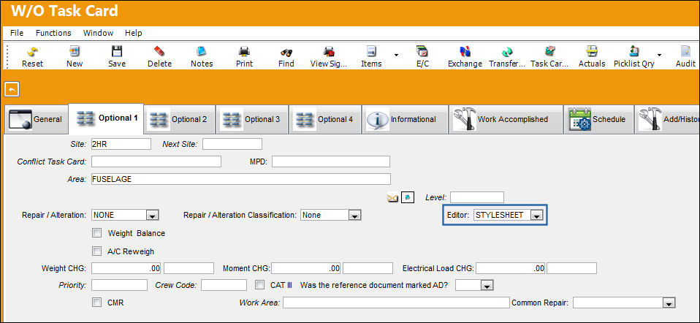The height and width of the screenshot is (323, 700).
Task: Click the Weight CHG amount field
Action: [126, 268]
